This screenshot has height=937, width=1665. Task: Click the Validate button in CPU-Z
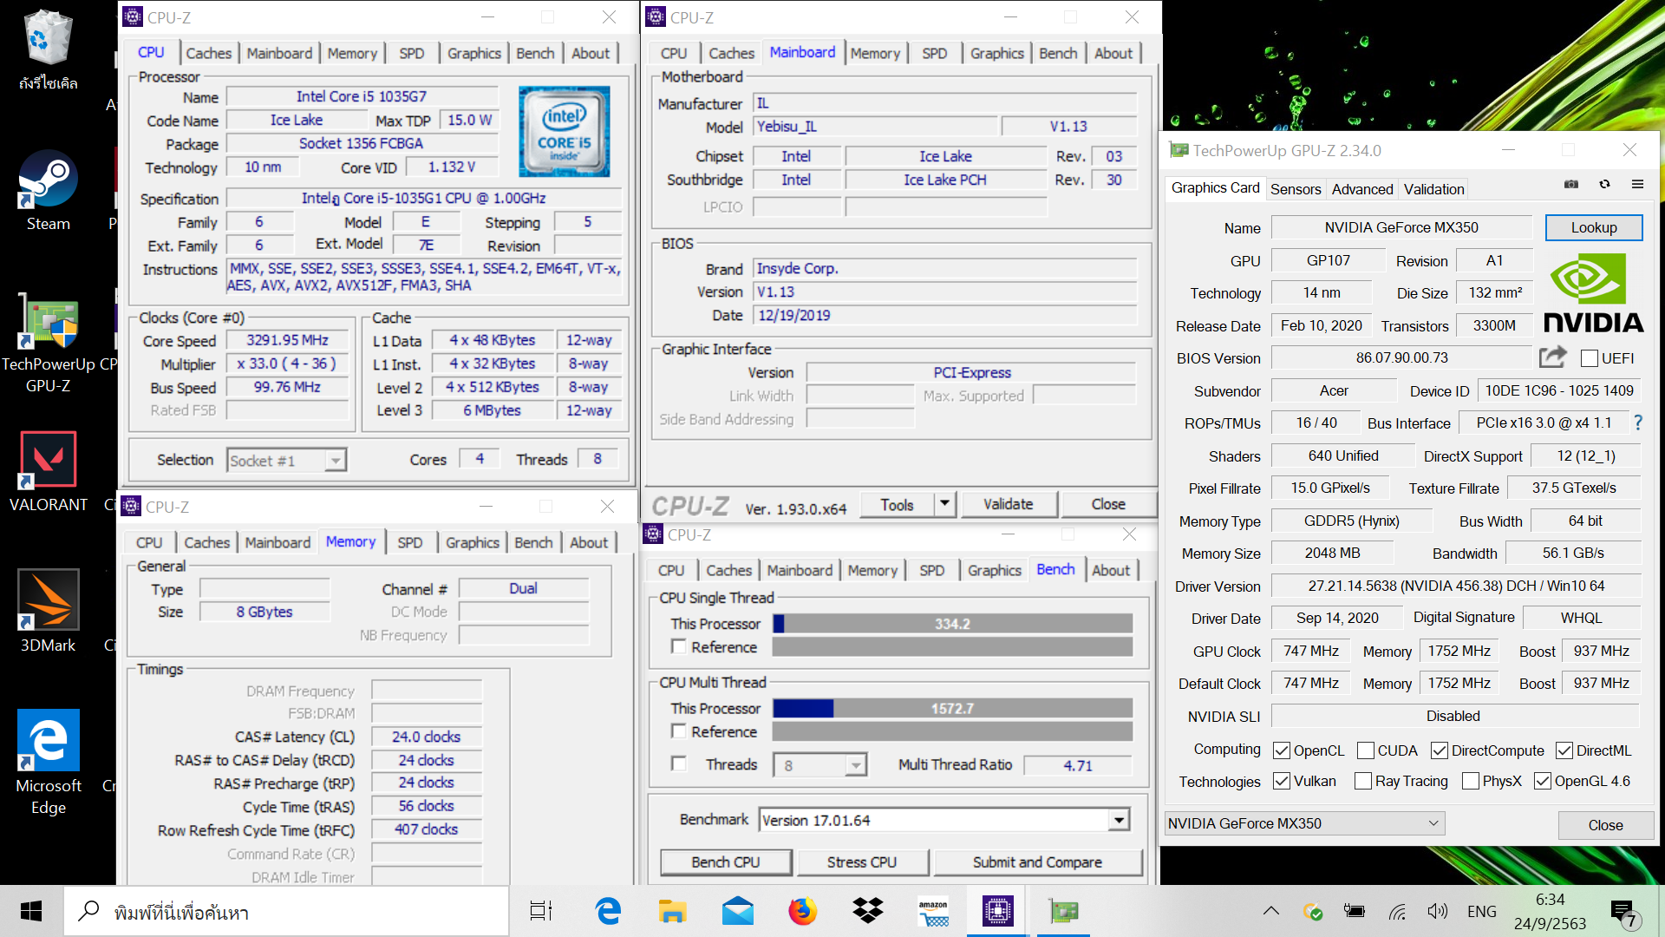coord(1008,504)
